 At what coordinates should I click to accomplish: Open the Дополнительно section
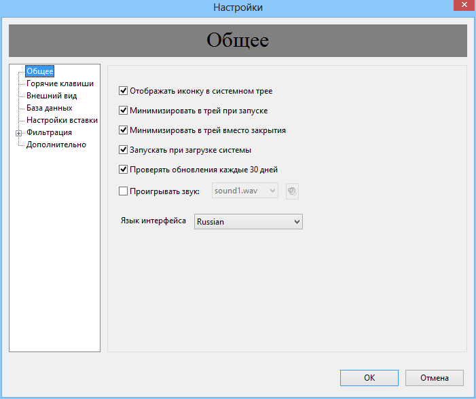click(x=56, y=145)
